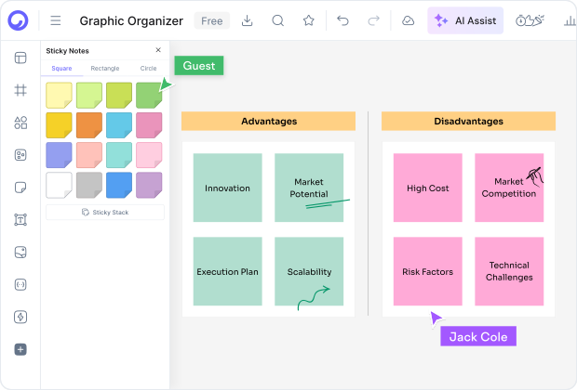Close the Sticky Notes panel
The image size is (577, 390).
158,50
